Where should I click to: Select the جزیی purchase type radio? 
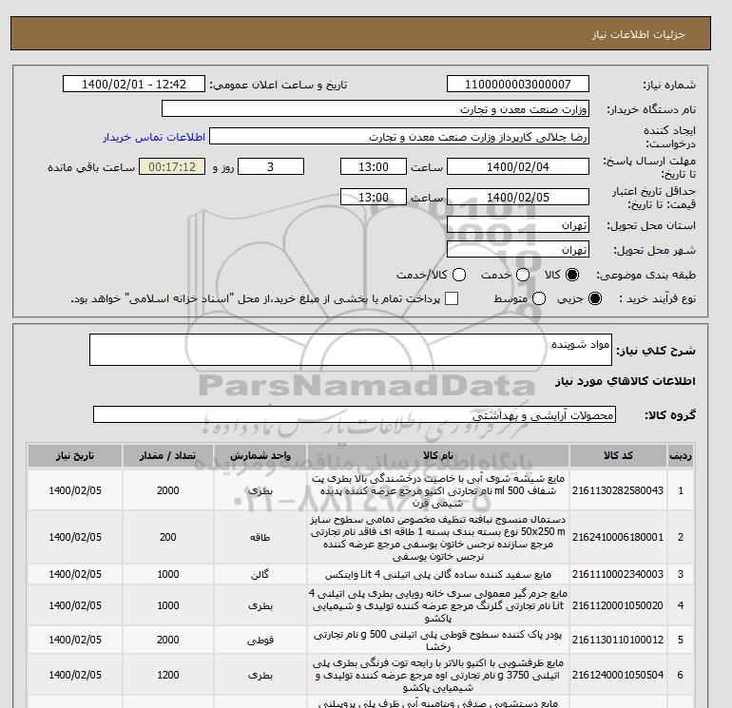click(595, 298)
